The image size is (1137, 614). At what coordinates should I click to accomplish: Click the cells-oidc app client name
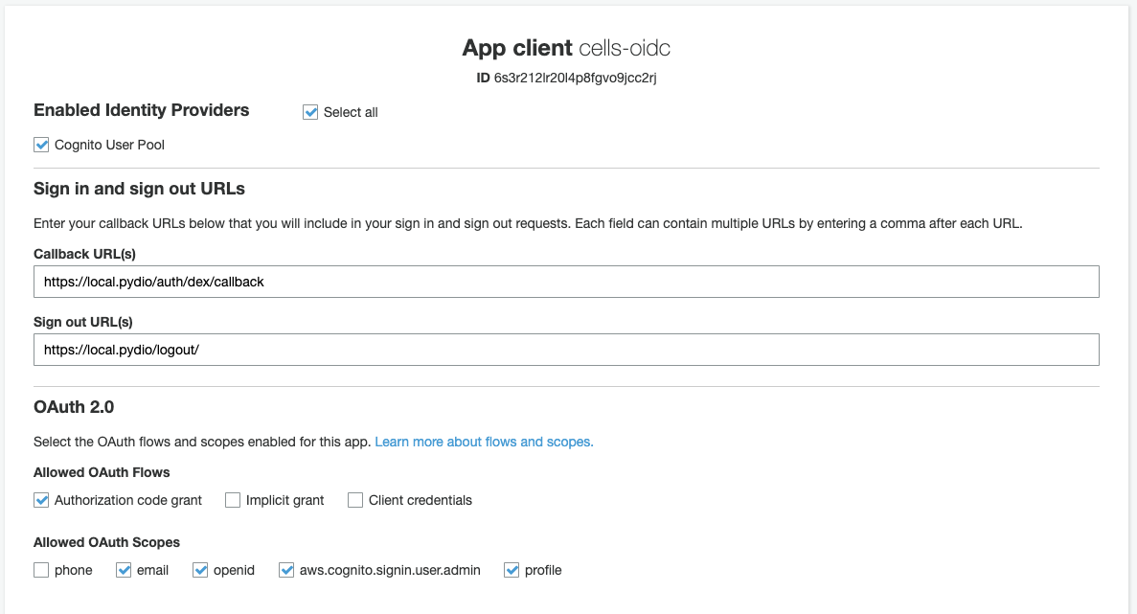pyautogui.click(x=625, y=48)
